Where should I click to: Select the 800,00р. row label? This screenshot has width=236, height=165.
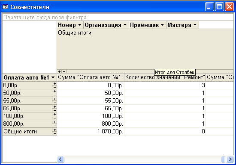(27, 124)
